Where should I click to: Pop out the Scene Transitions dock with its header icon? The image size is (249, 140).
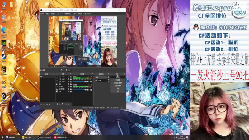pos(109,74)
